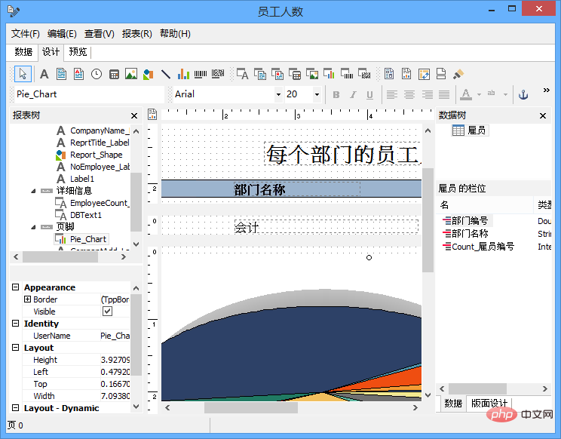Select the Chart tool in toolbar

coord(183,74)
